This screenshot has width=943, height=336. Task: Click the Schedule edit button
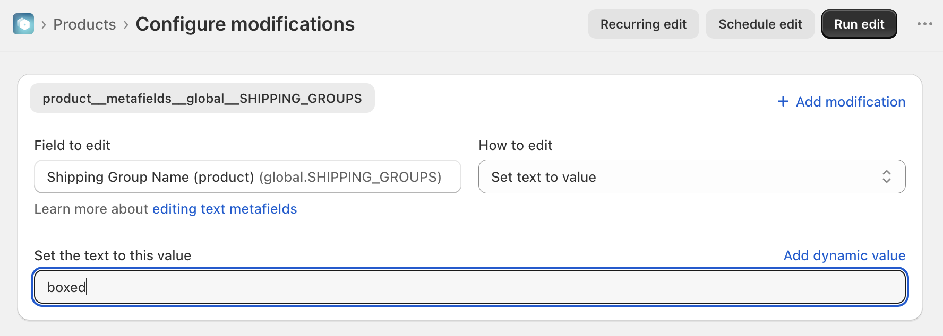tap(760, 24)
